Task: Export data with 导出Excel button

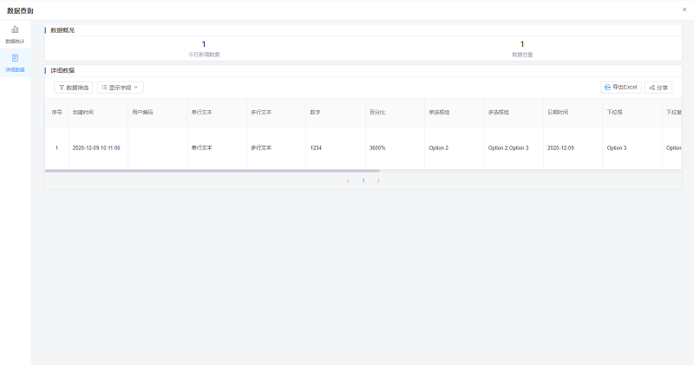Action: [620, 88]
